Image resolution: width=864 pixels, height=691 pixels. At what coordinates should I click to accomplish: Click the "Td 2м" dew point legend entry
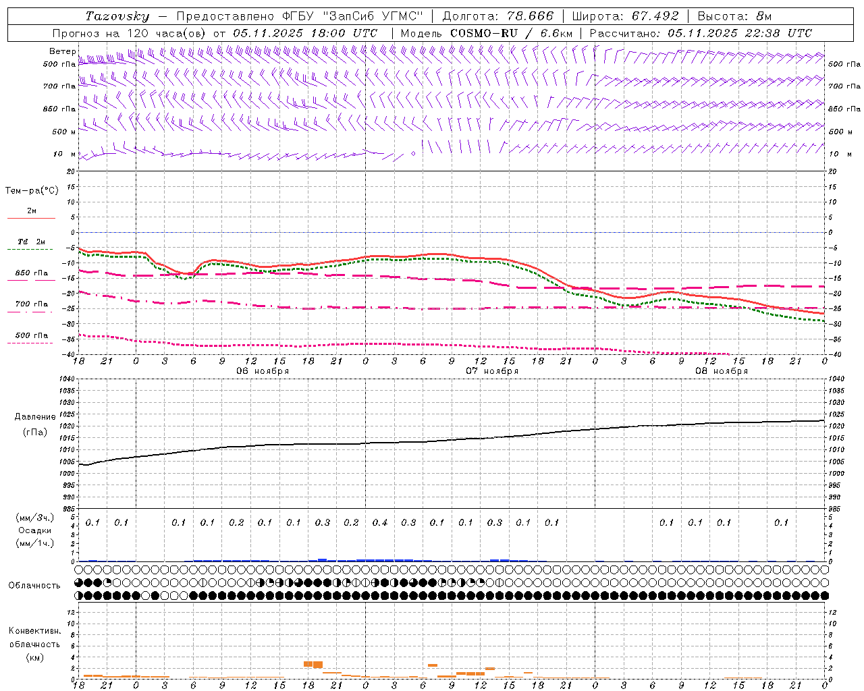31,242
